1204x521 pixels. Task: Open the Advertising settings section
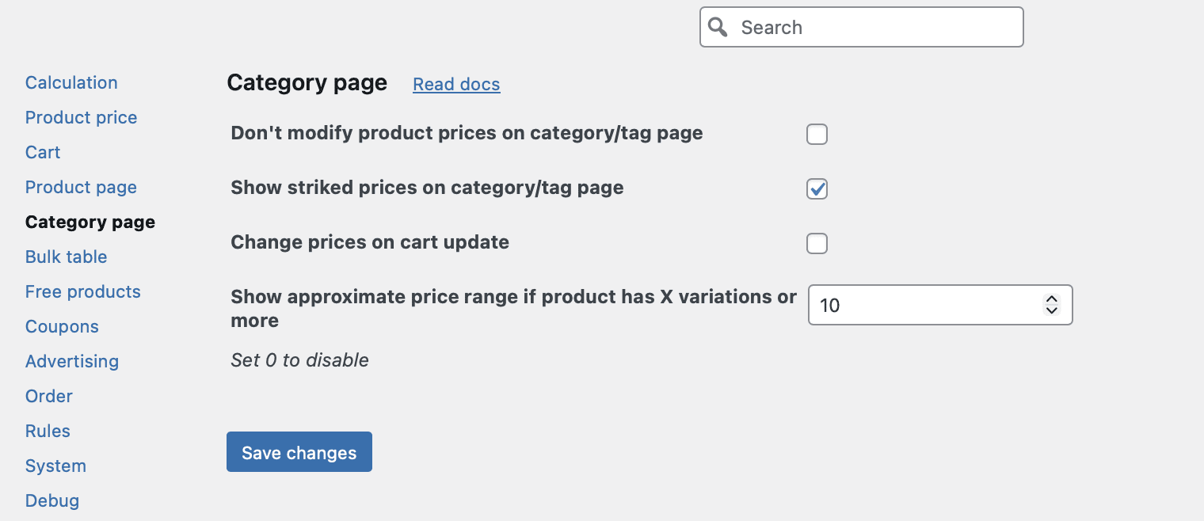pyautogui.click(x=72, y=361)
